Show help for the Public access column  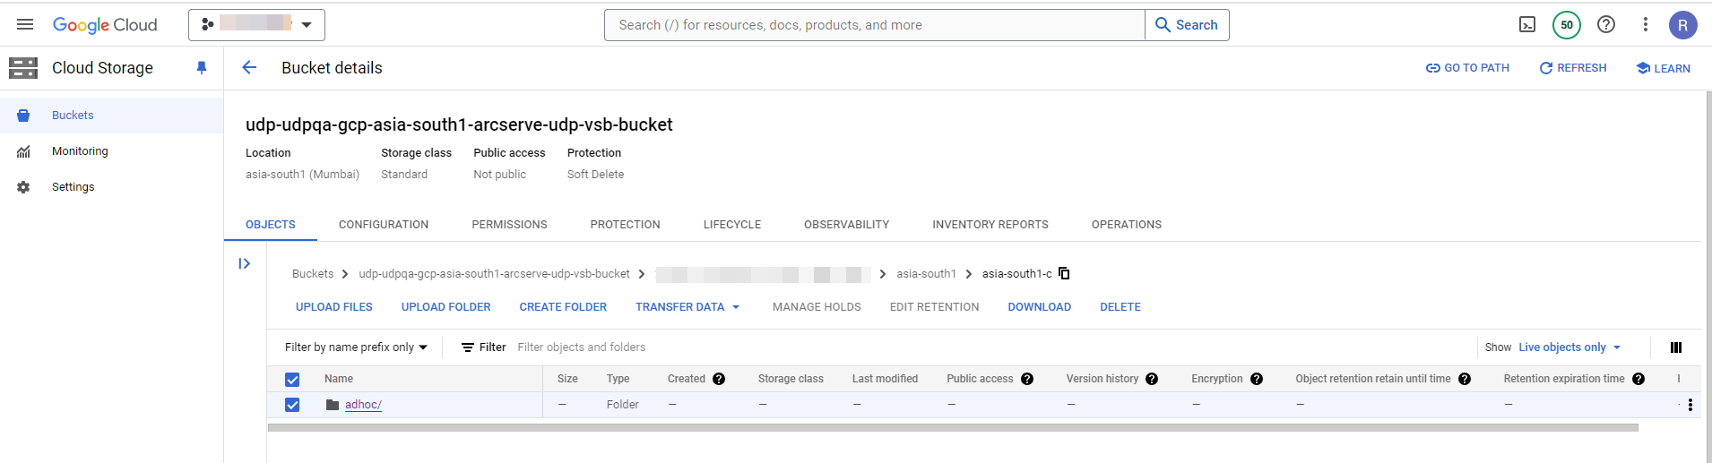1027,379
